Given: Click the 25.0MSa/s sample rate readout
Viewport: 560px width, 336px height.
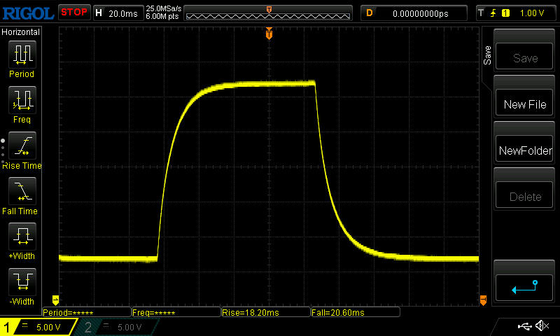Looking at the screenshot, I should tap(164, 8).
